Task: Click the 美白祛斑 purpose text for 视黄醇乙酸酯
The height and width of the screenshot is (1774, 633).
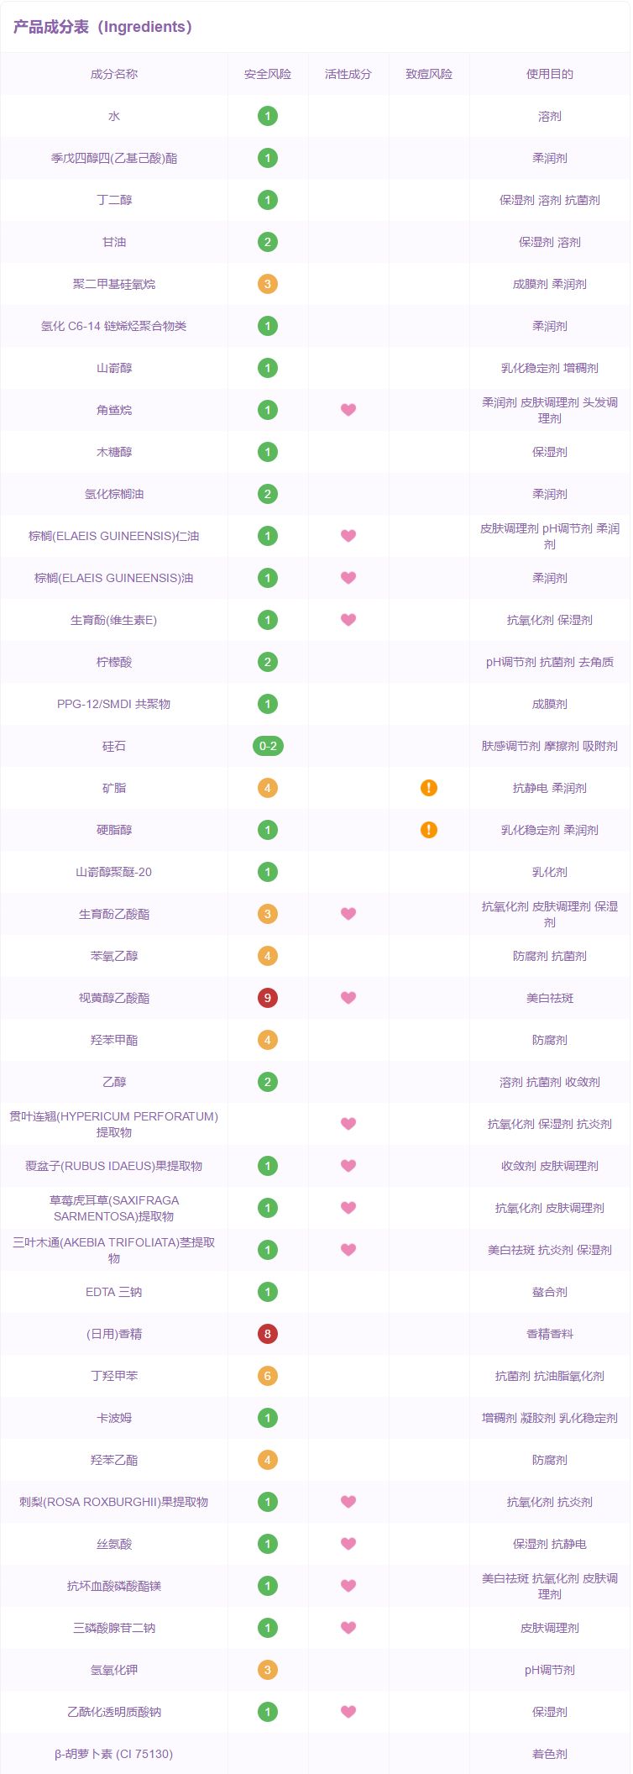Action: 550,998
